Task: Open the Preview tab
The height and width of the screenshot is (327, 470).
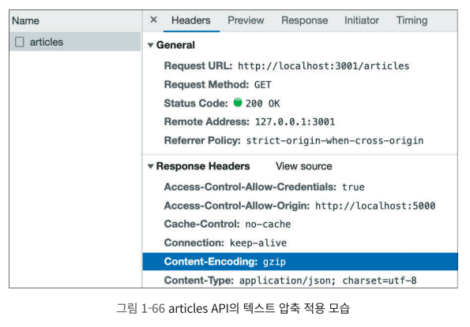Action: click(246, 20)
